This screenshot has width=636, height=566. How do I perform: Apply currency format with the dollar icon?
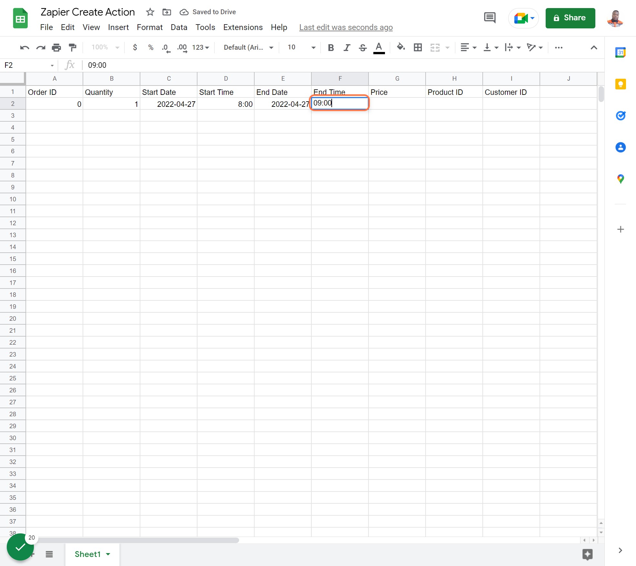pos(135,48)
